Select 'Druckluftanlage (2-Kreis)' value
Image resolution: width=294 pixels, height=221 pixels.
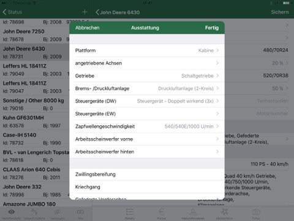click(x=186, y=88)
